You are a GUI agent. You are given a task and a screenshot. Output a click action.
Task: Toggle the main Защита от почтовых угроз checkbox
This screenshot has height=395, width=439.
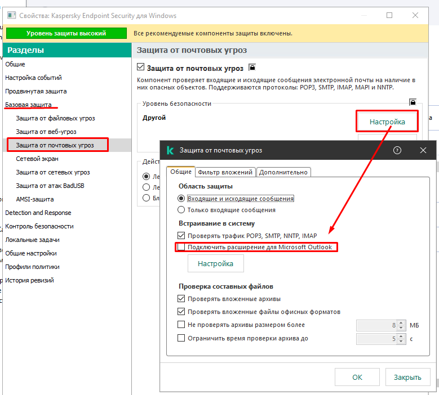click(x=140, y=67)
